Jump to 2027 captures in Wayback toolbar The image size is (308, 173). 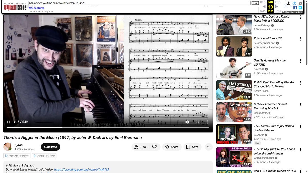pyautogui.click(x=278, y=11)
